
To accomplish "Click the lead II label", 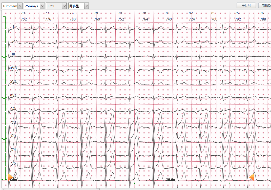I will tap(13, 40).
